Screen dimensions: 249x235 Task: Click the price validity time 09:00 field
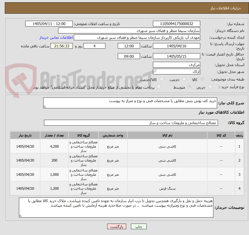coord(129,56)
